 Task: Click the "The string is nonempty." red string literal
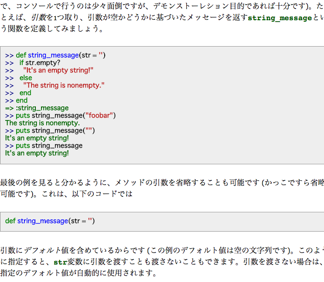click(x=64, y=85)
